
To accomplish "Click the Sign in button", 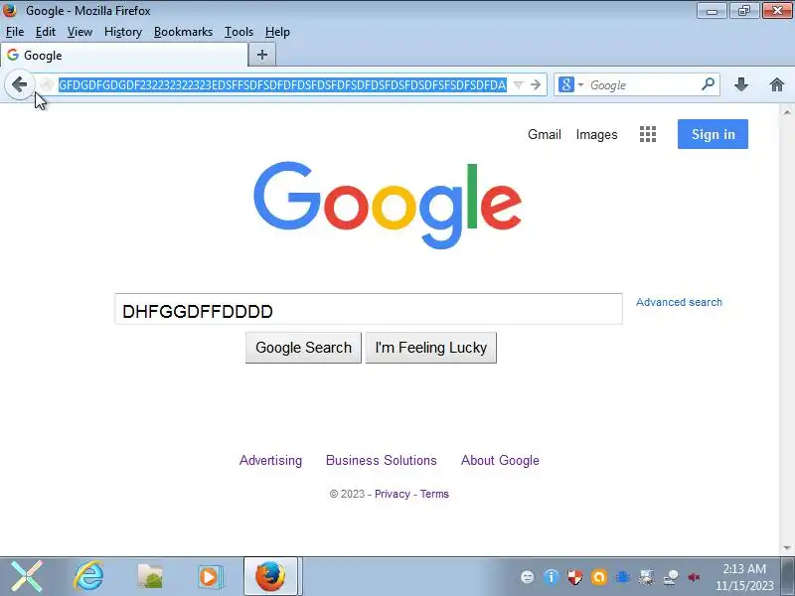I will pyautogui.click(x=713, y=134).
